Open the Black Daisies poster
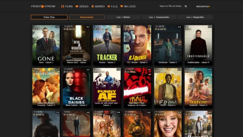 pos(76,87)
